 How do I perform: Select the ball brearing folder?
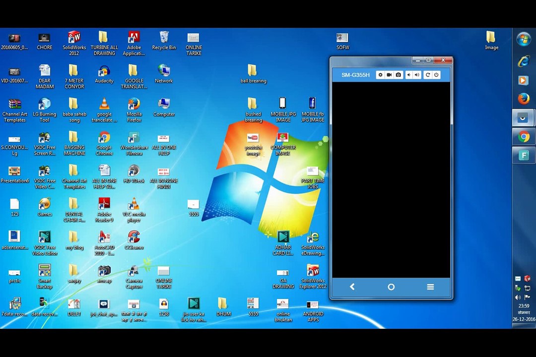click(253, 74)
